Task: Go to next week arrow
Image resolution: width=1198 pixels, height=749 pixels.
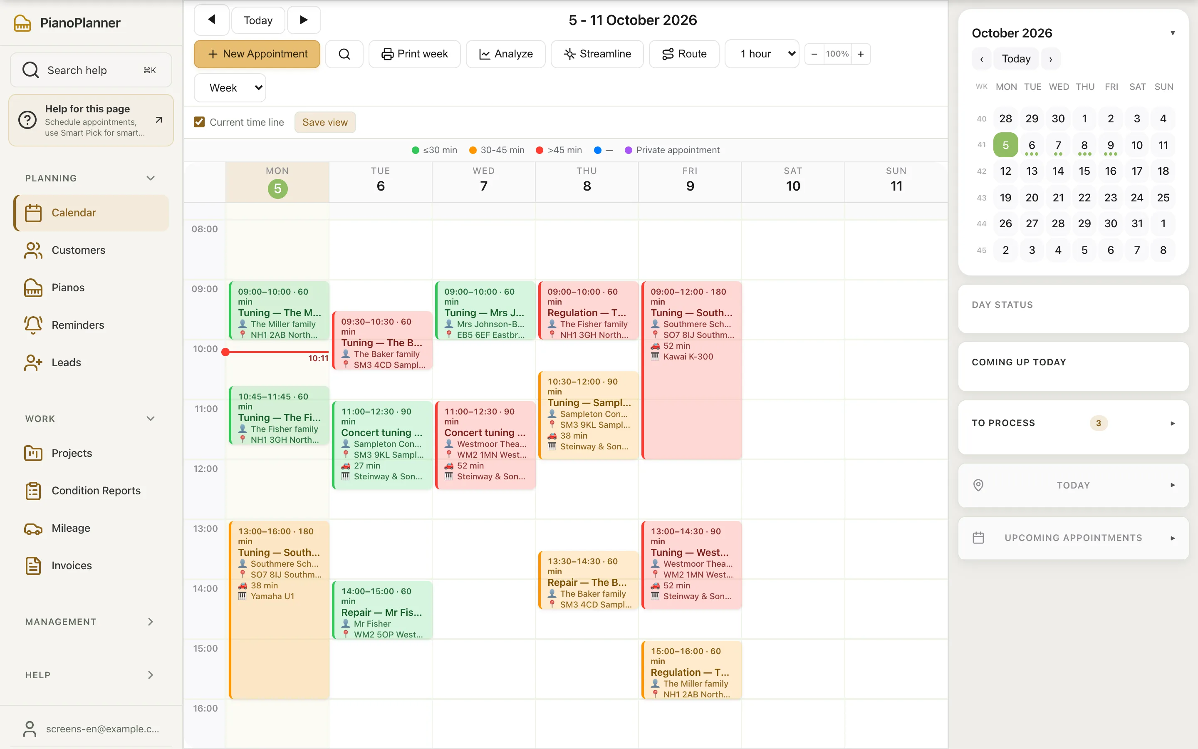Action: tap(304, 20)
